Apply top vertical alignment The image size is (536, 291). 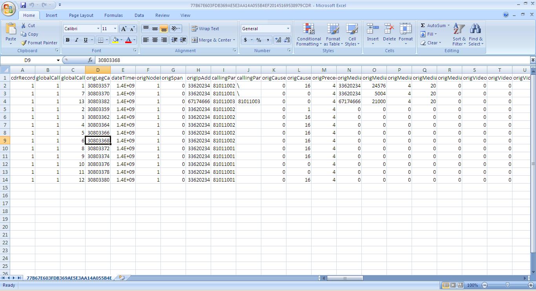click(x=146, y=29)
